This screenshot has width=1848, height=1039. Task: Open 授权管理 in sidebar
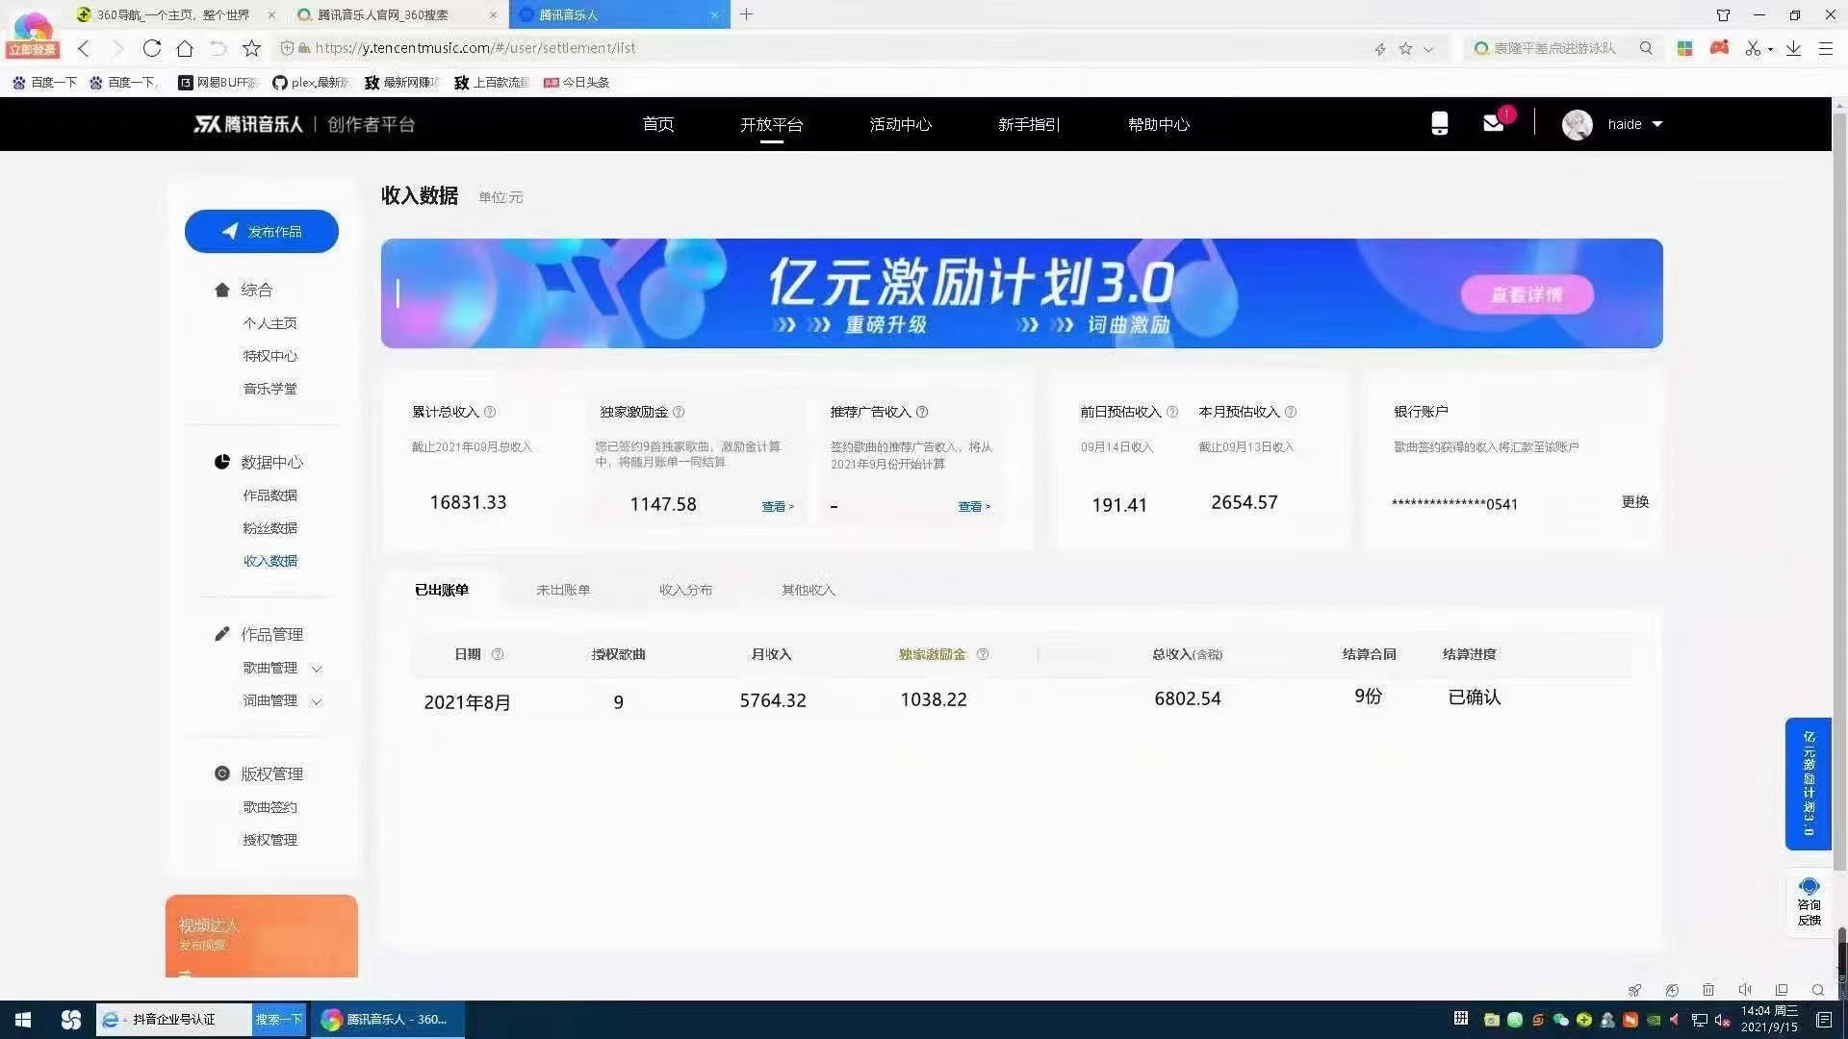coord(269,840)
